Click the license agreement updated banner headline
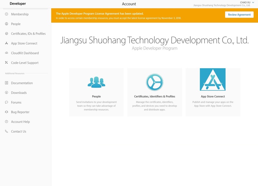The image size is (258, 186). [x=100, y=14]
